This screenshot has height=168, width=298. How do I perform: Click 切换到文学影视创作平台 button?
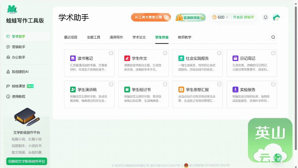pyautogui.click(x=26, y=161)
